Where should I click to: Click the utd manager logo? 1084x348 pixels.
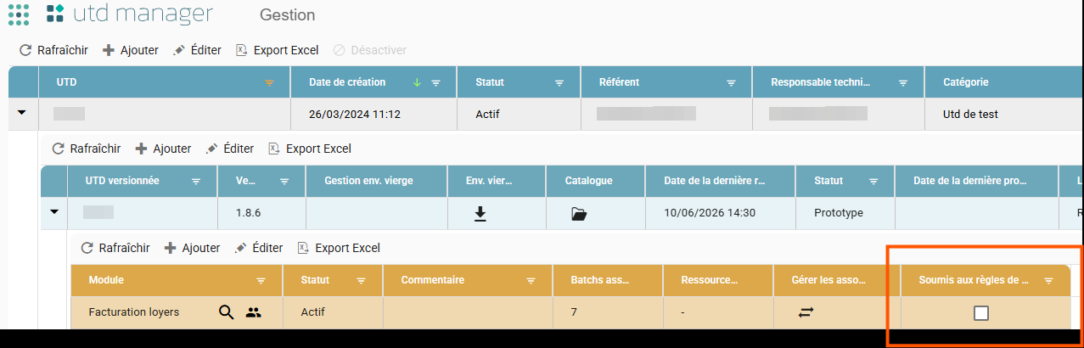click(x=131, y=14)
